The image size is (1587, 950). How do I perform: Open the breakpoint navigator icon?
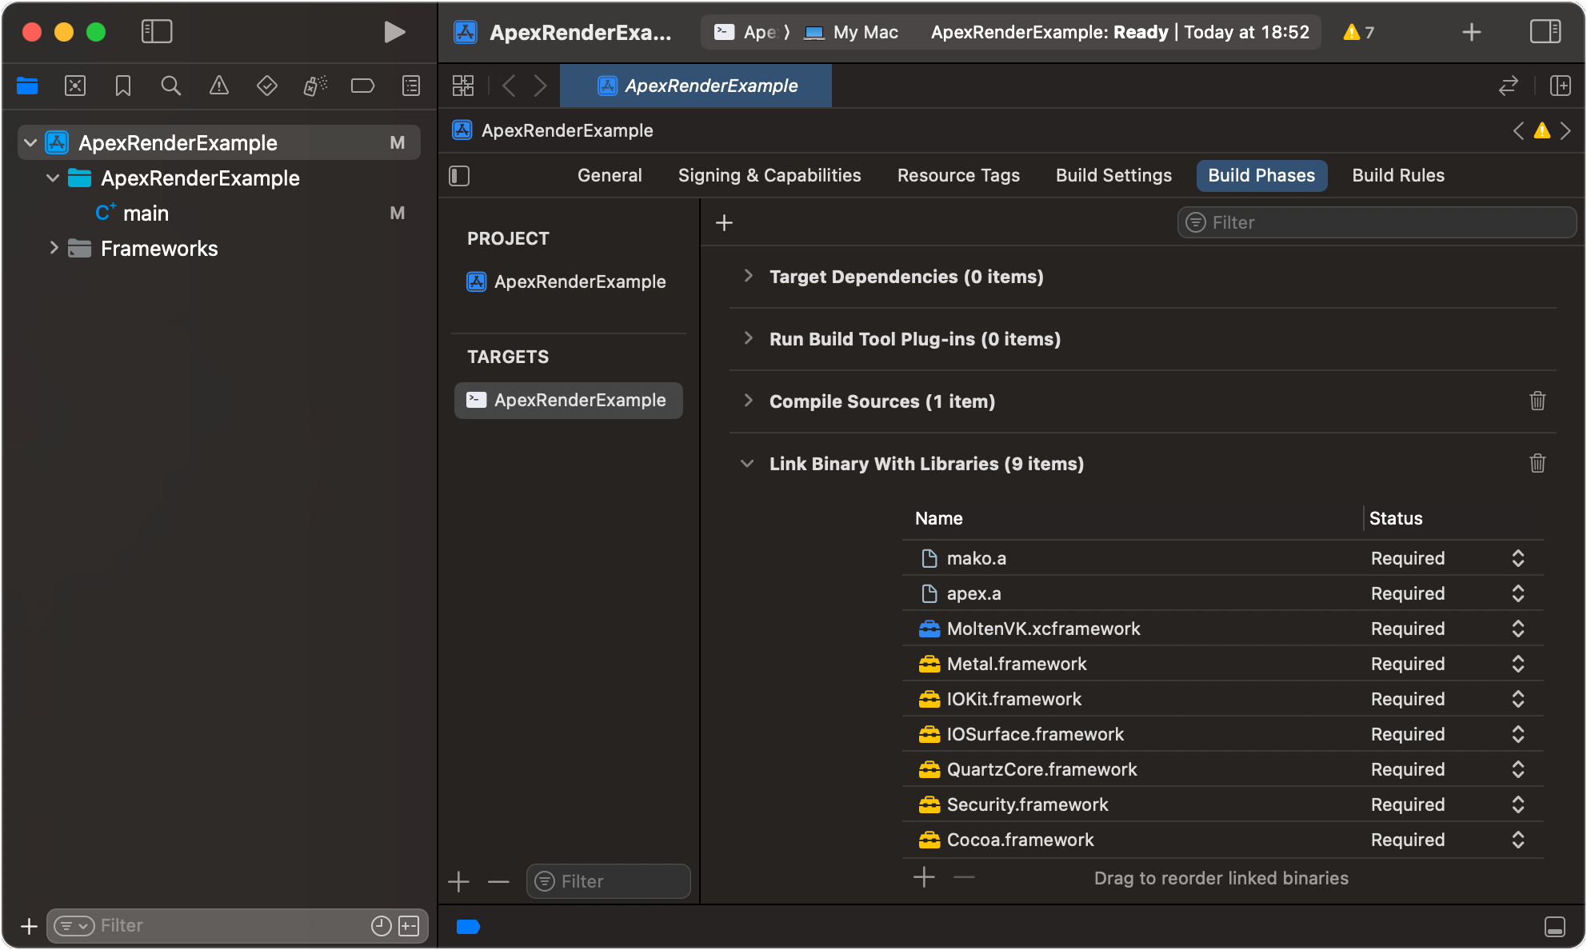(362, 86)
